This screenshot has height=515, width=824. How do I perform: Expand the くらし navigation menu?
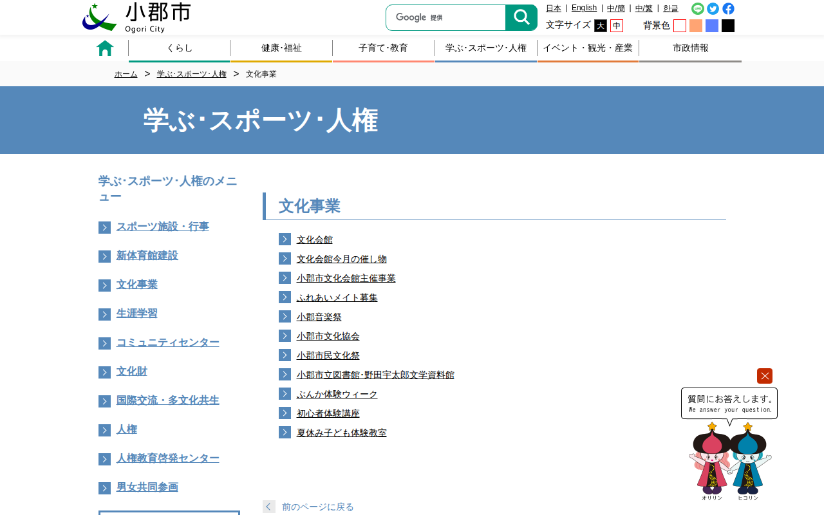179,48
